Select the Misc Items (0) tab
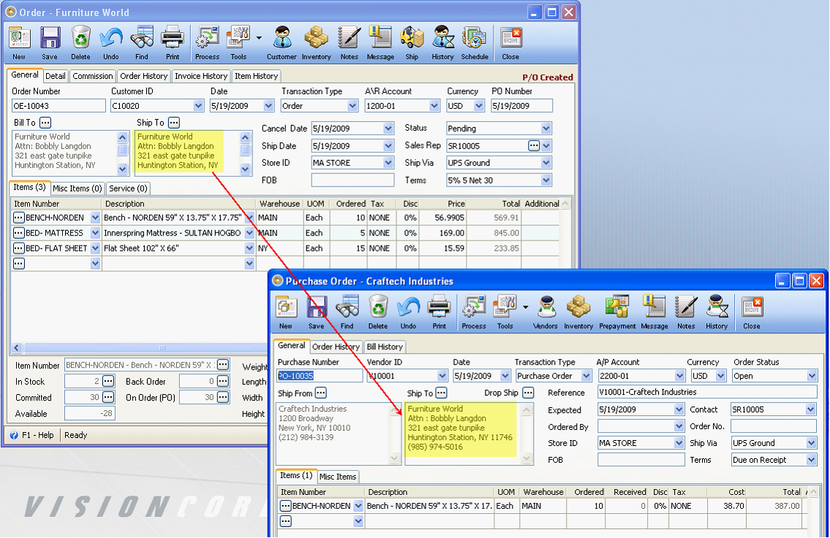Image resolution: width=830 pixels, height=538 pixels. point(78,189)
